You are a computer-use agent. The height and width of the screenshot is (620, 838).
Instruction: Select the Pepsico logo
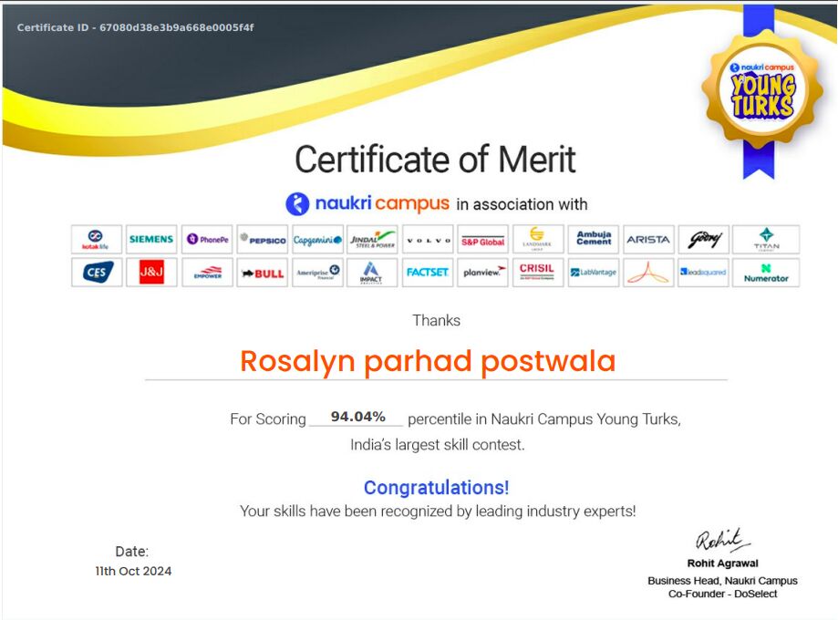click(263, 240)
